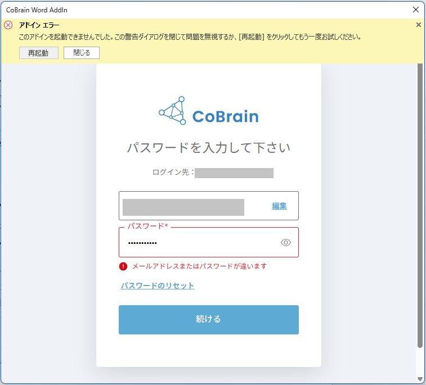Click the CoBrain logo

pos(209,111)
